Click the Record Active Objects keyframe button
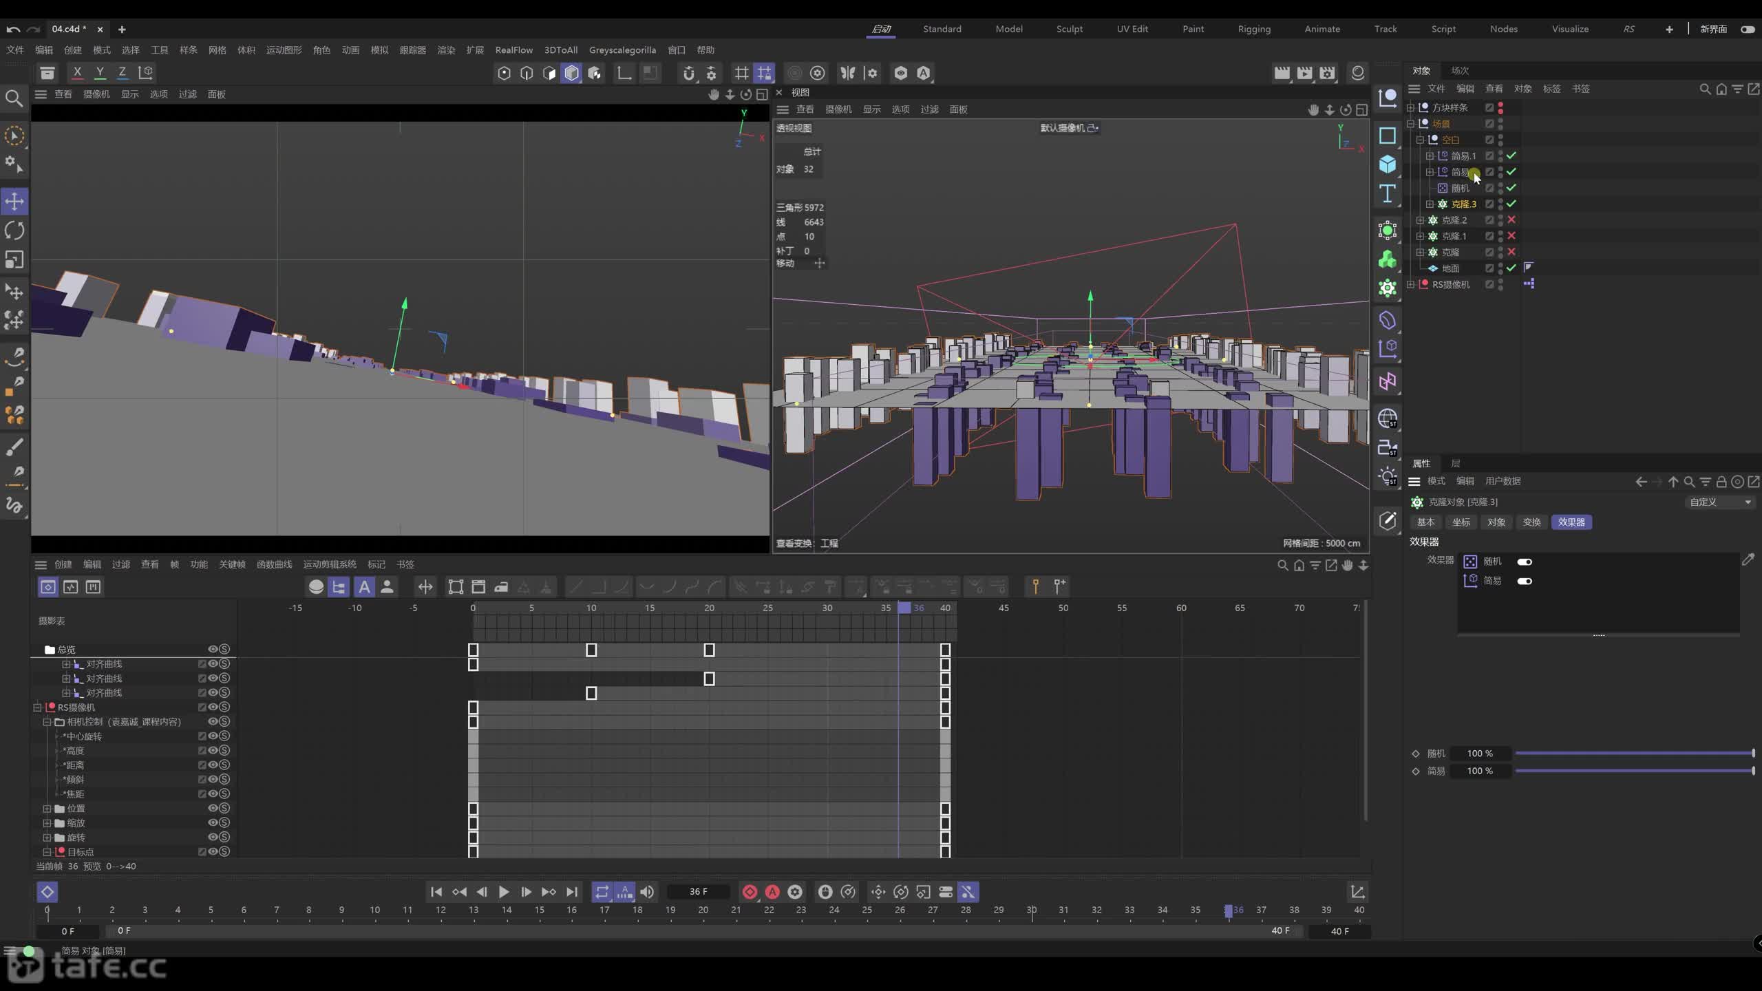This screenshot has height=991, width=1762. click(750, 892)
